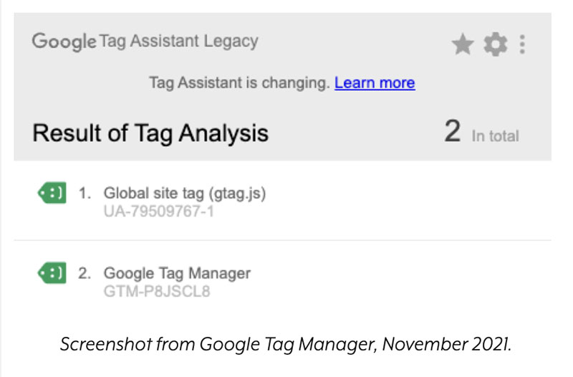Click the Google logo in the header
The width and height of the screenshot is (573, 377).
[x=63, y=41]
